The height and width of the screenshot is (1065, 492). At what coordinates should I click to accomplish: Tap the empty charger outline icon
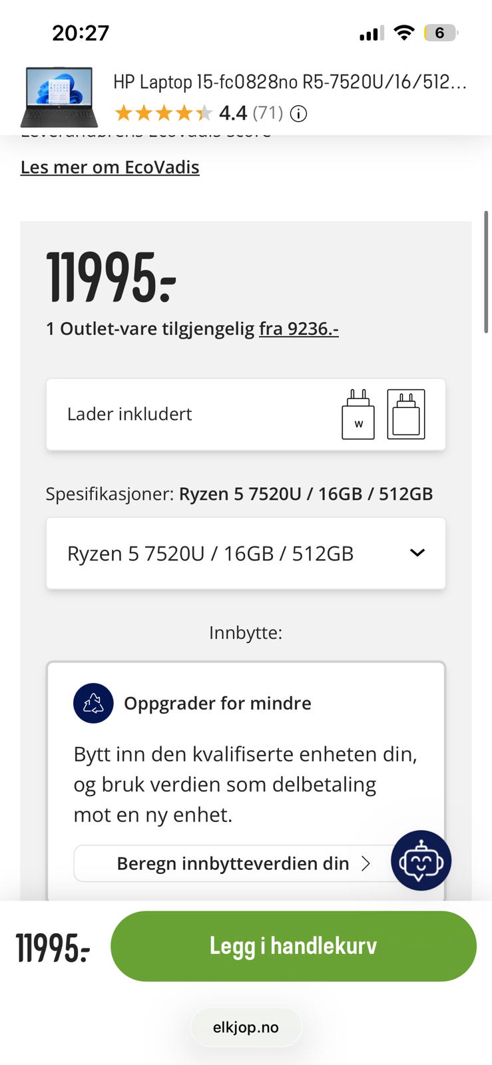[406, 415]
